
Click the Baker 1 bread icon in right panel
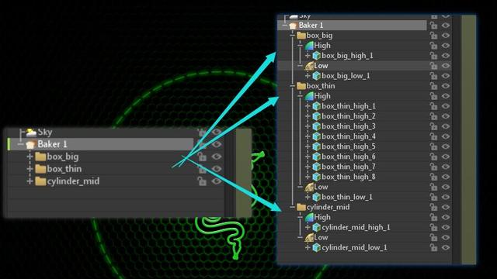(x=293, y=26)
